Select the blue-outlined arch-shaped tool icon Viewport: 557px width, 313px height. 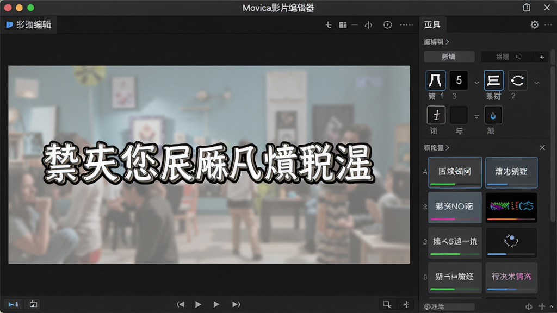tap(436, 80)
